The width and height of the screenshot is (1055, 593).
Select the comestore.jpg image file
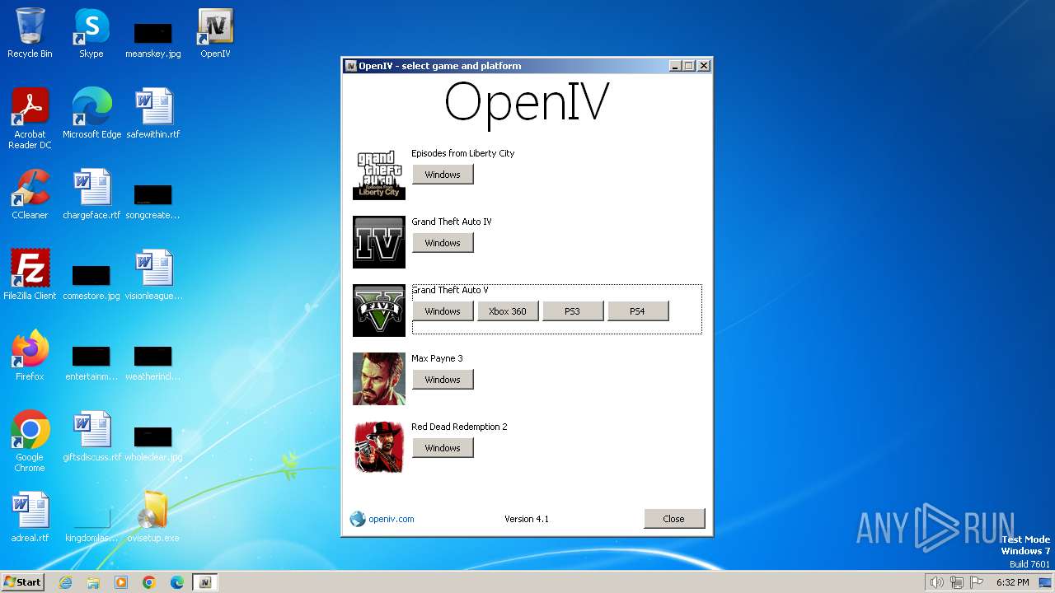[x=91, y=282]
